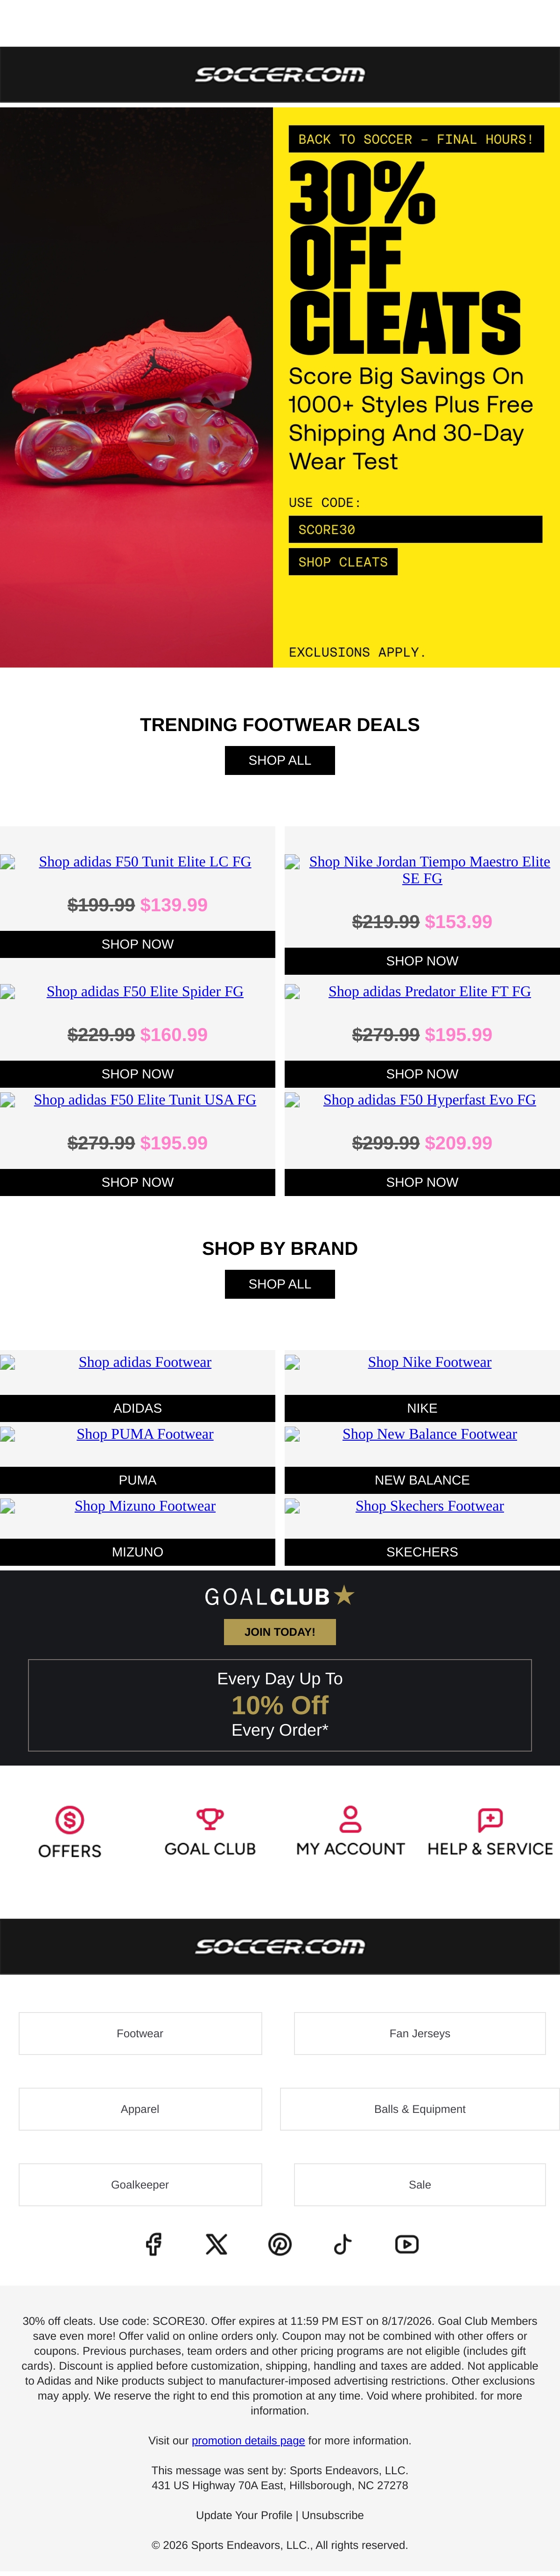Screen dimensions: 560x2576
Task: Click the Unsubscribe link
Action: pyautogui.click(x=333, y=2515)
